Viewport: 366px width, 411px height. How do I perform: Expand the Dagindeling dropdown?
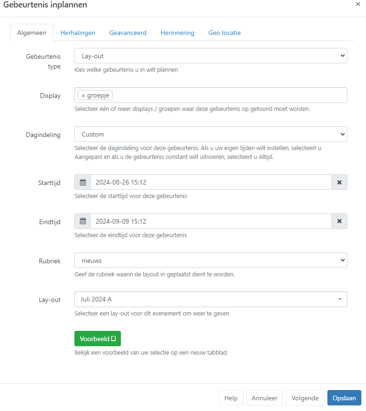(x=211, y=134)
